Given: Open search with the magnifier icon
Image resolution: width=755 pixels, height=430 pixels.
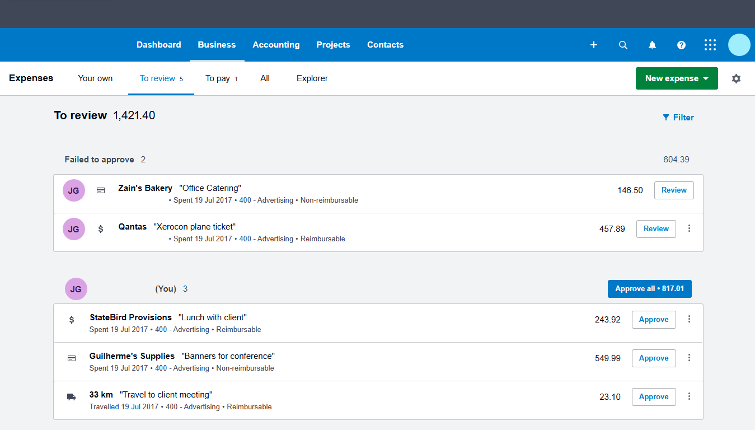Looking at the screenshot, I should coord(623,45).
